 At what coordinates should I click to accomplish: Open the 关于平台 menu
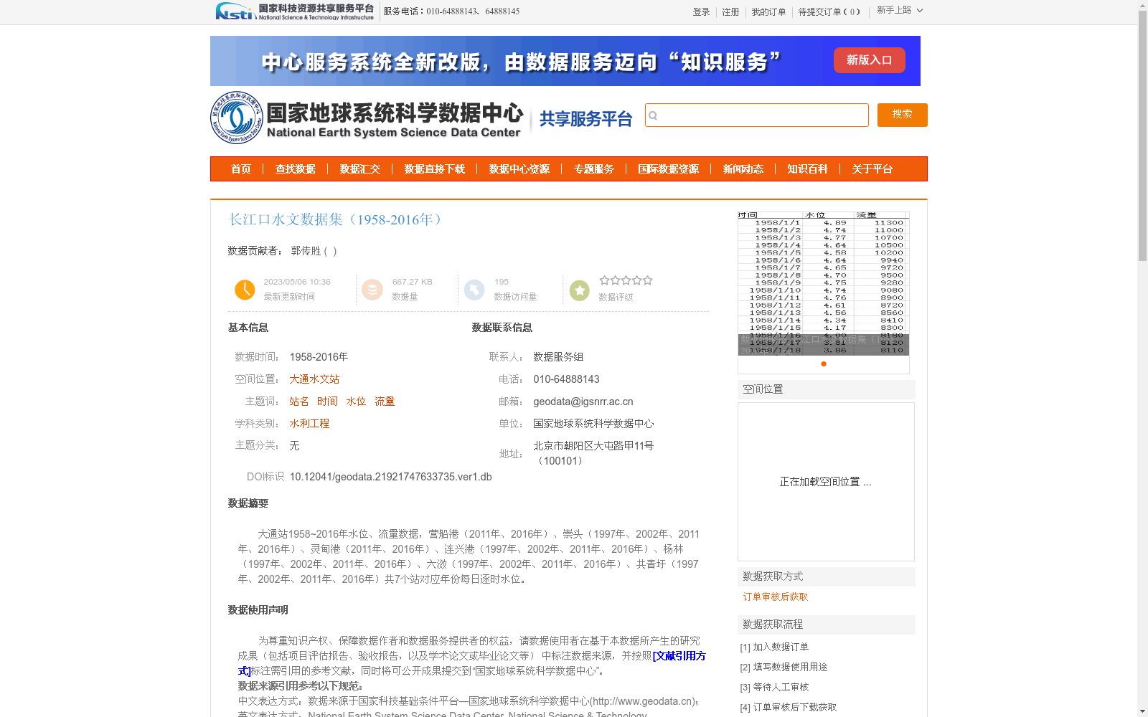[872, 169]
